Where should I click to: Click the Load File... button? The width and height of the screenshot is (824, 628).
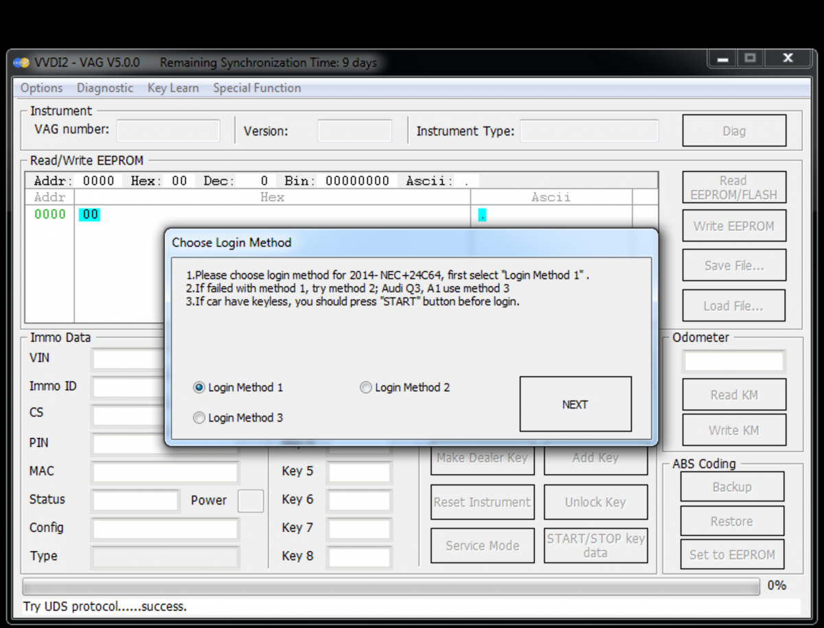coord(734,305)
